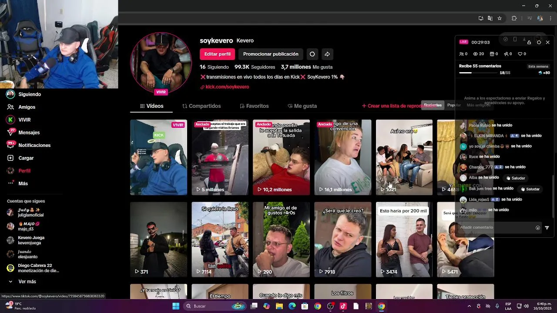Click Promocionar publicación button

coord(271,54)
